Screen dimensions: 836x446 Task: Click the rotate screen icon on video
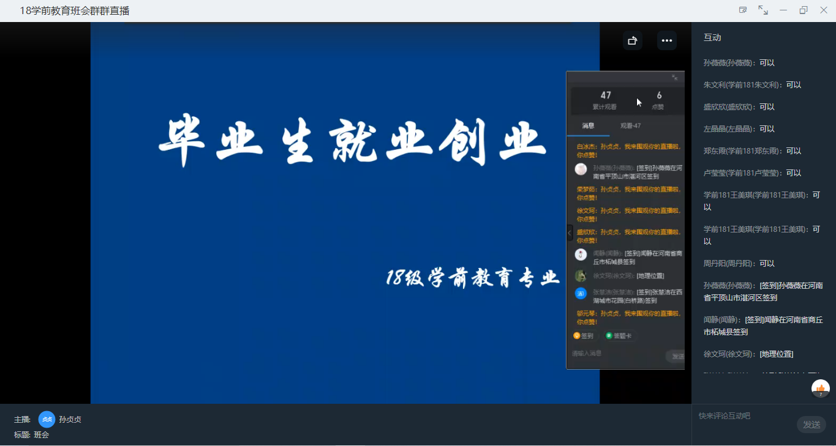coord(633,40)
